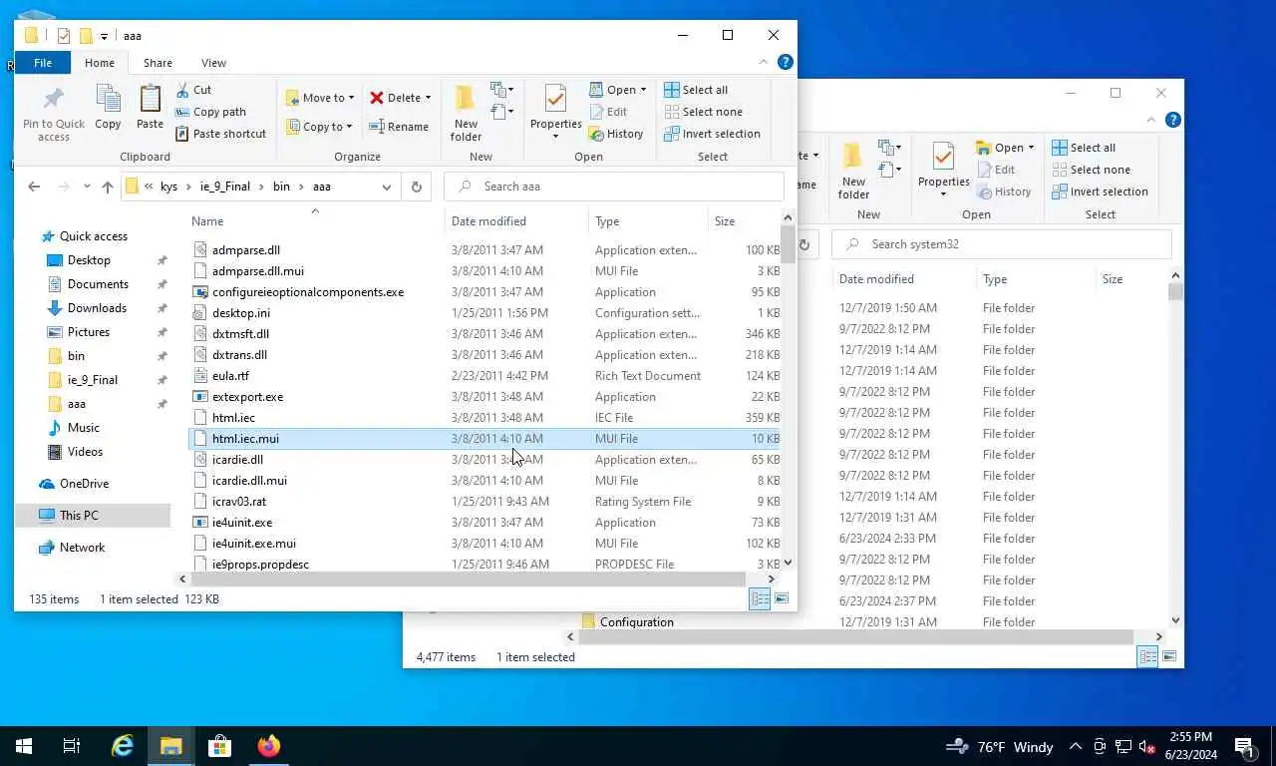The width and height of the screenshot is (1276, 766).
Task: Refresh the aaa folder view
Action: (x=417, y=187)
